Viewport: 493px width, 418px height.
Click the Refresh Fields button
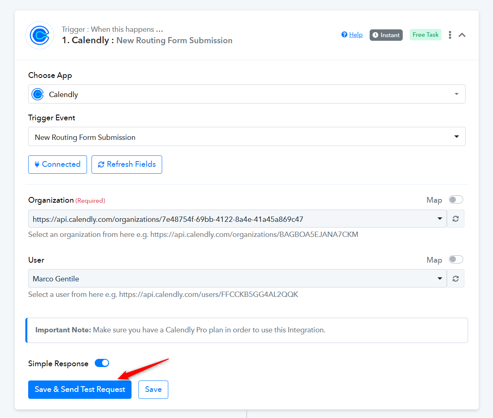pos(127,164)
